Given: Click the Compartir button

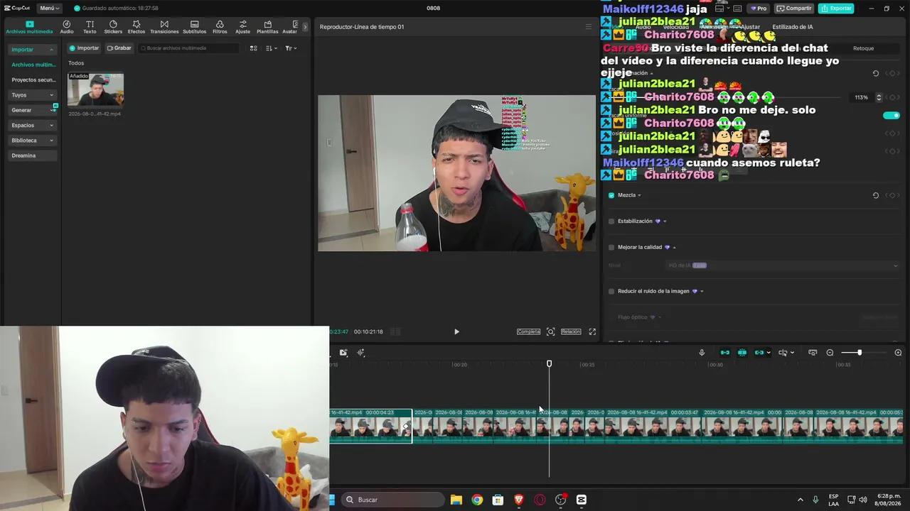Looking at the screenshot, I should tap(794, 9).
